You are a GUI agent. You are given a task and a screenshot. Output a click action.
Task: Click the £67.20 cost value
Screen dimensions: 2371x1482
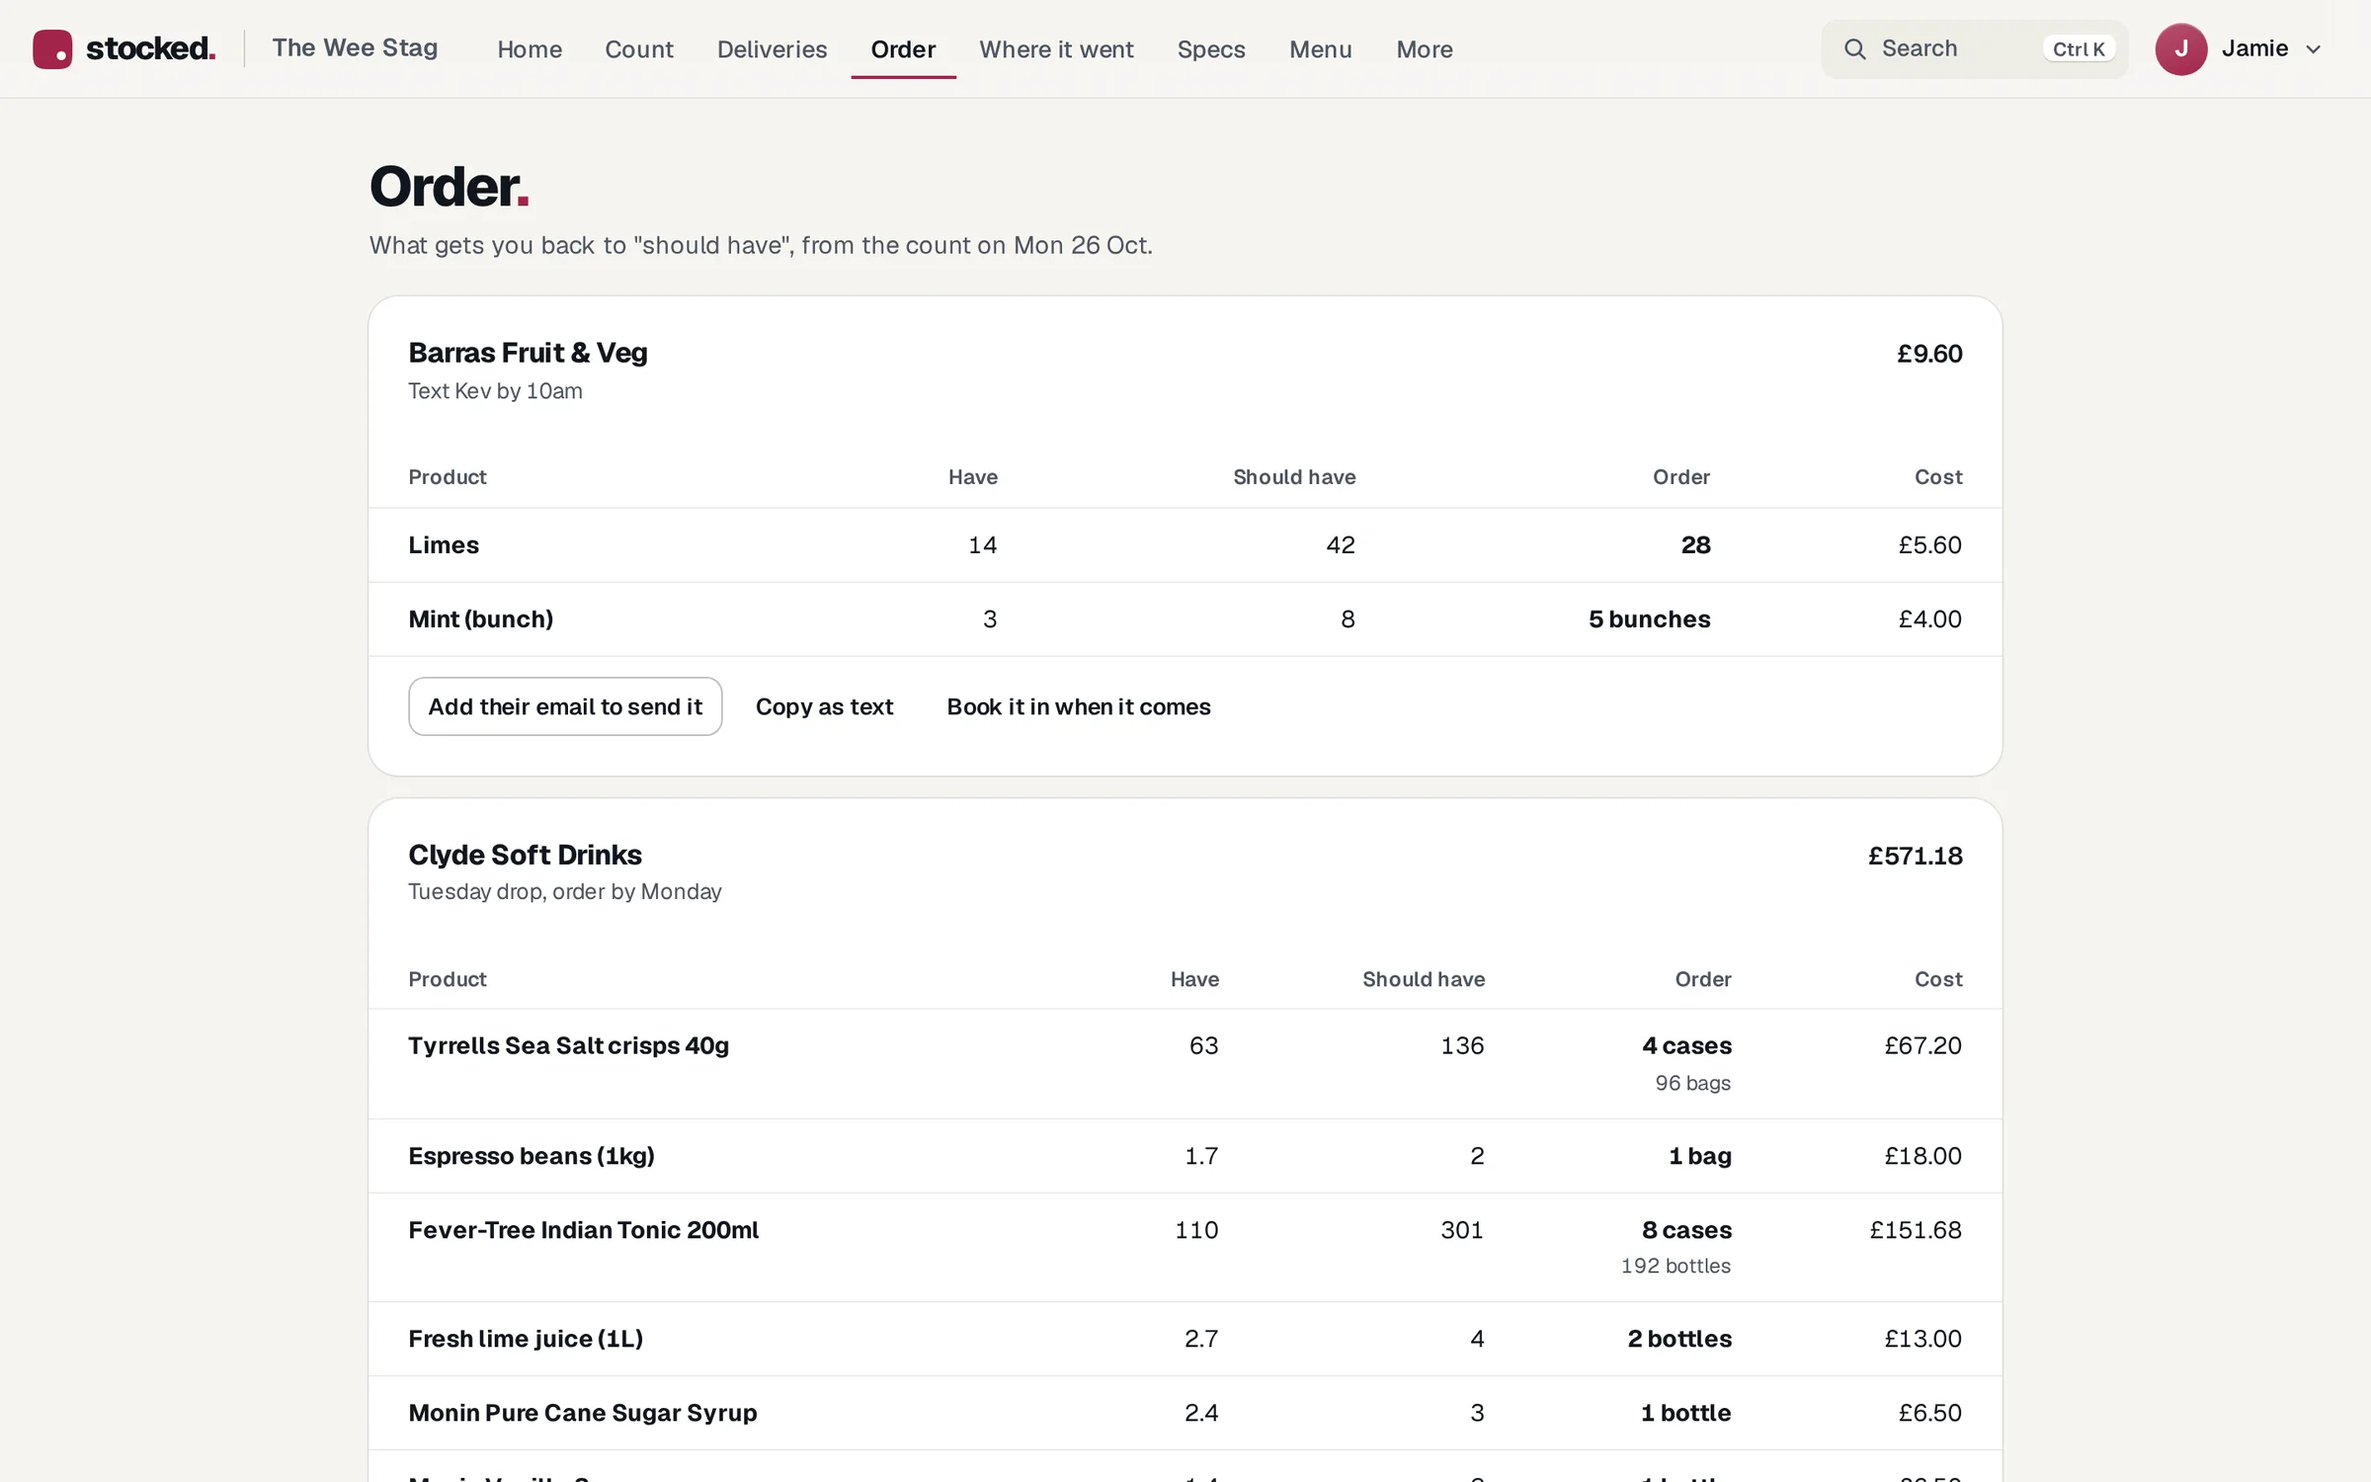pyautogui.click(x=1922, y=1045)
